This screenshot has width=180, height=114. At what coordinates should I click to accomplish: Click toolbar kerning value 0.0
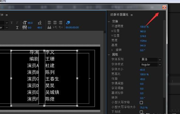coord(29,28)
